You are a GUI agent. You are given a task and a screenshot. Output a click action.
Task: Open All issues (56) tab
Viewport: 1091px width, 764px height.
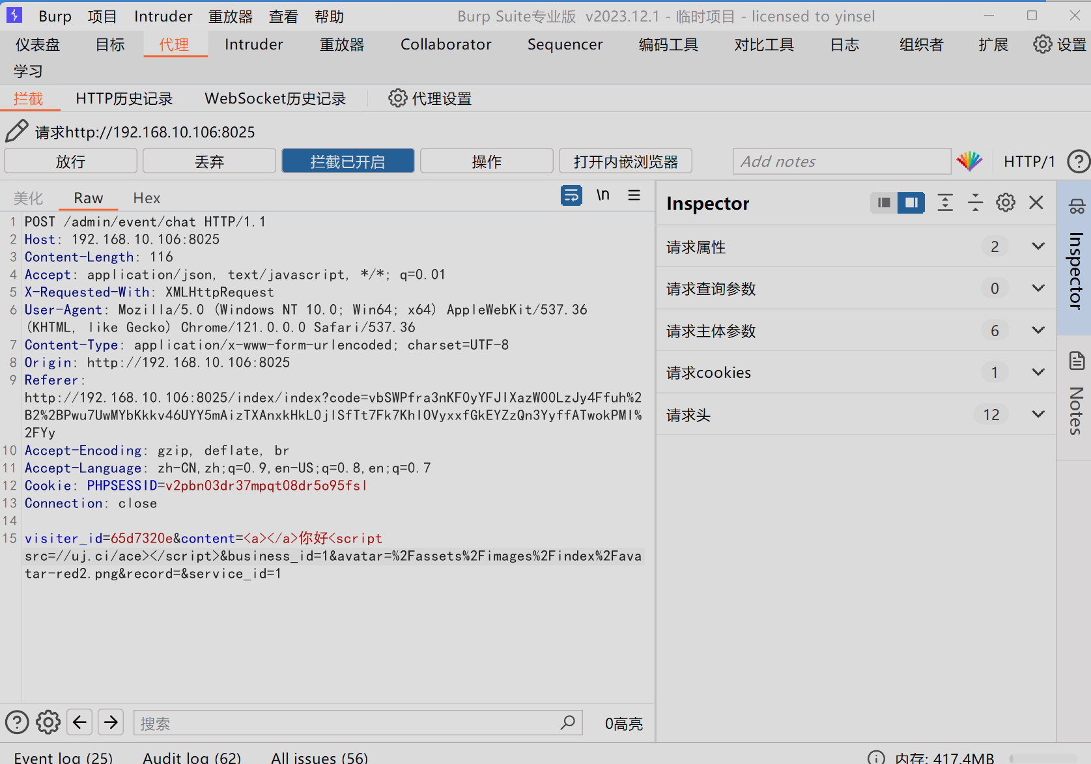click(319, 757)
